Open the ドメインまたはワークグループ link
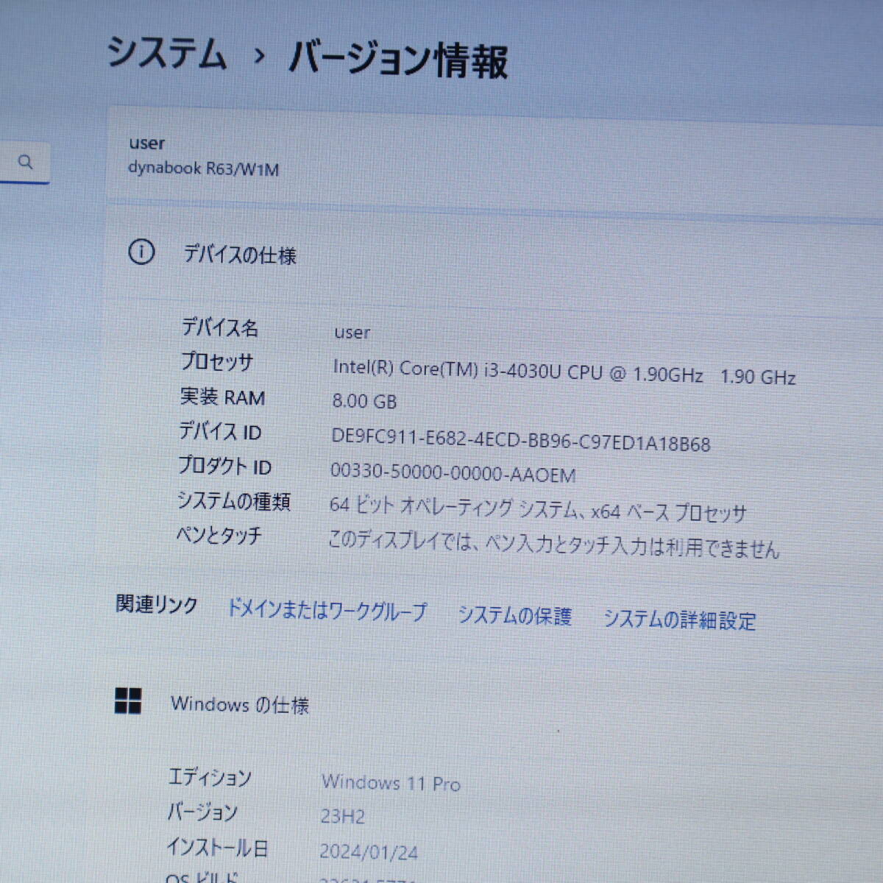Viewport: 883px width, 883px height. click(327, 610)
